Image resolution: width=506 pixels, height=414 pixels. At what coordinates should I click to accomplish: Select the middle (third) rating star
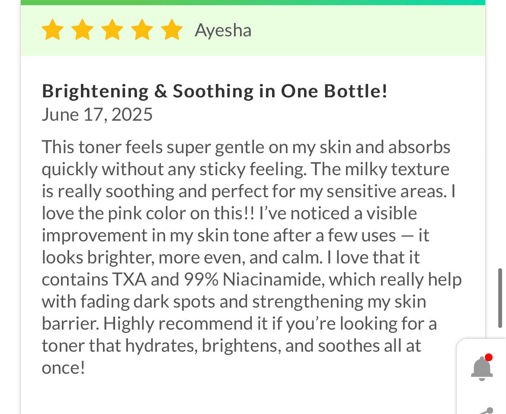pyautogui.click(x=112, y=30)
